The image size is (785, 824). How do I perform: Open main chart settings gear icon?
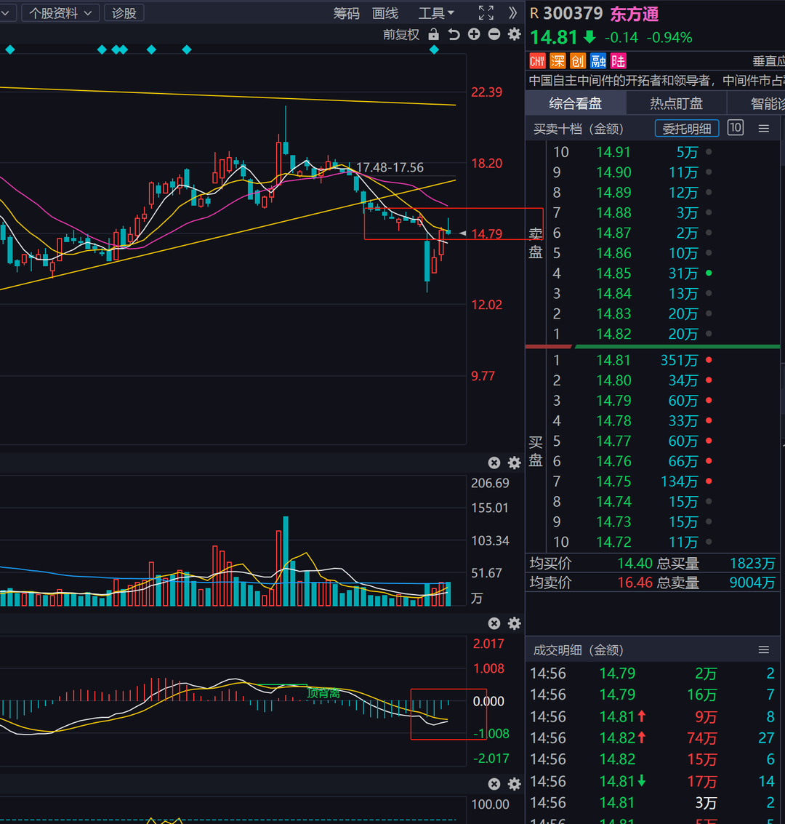(x=515, y=34)
